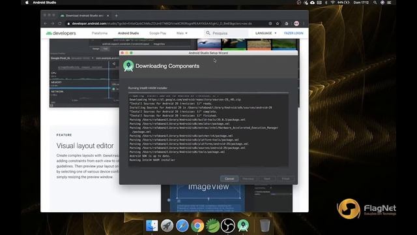Click the battery percentage in menu bar

340,3
